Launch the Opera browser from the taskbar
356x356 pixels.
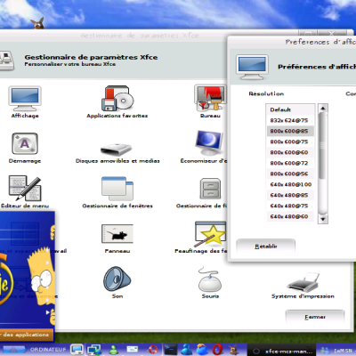[x=218, y=350]
